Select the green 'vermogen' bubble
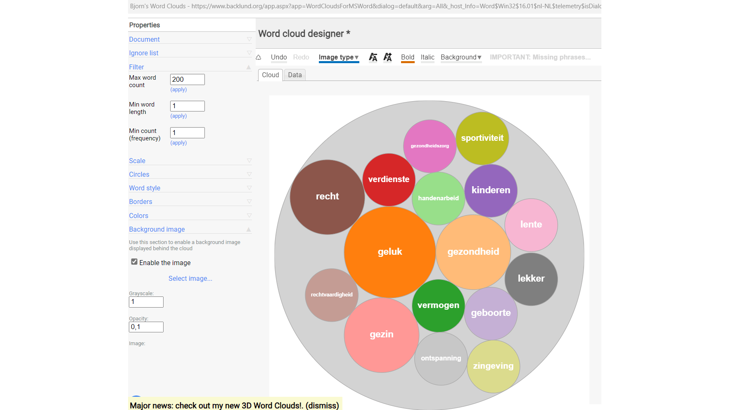Viewport: 729px width, 410px height. click(x=438, y=306)
